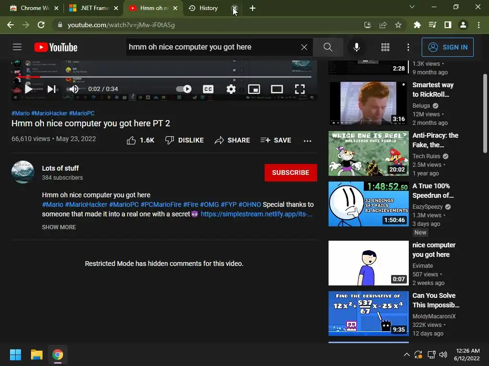Open A True 100% Speedrun thumbnail
This screenshot has width=489, height=366.
368,204
